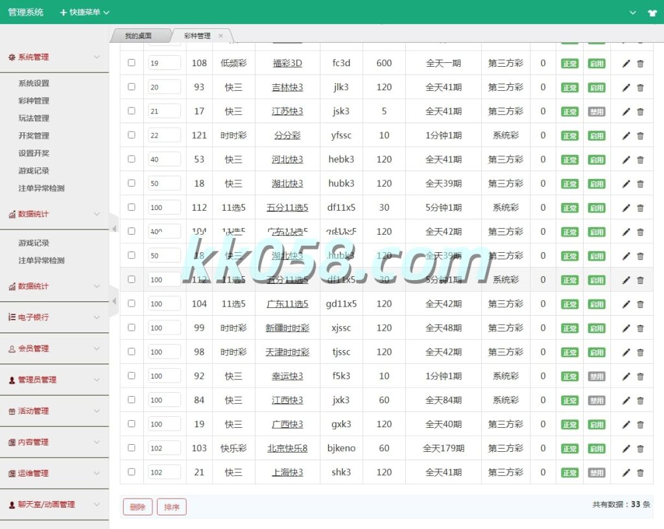The width and height of the screenshot is (664, 529).
Task: Click the 排序 button below the table
Action: pyautogui.click(x=172, y=507)
